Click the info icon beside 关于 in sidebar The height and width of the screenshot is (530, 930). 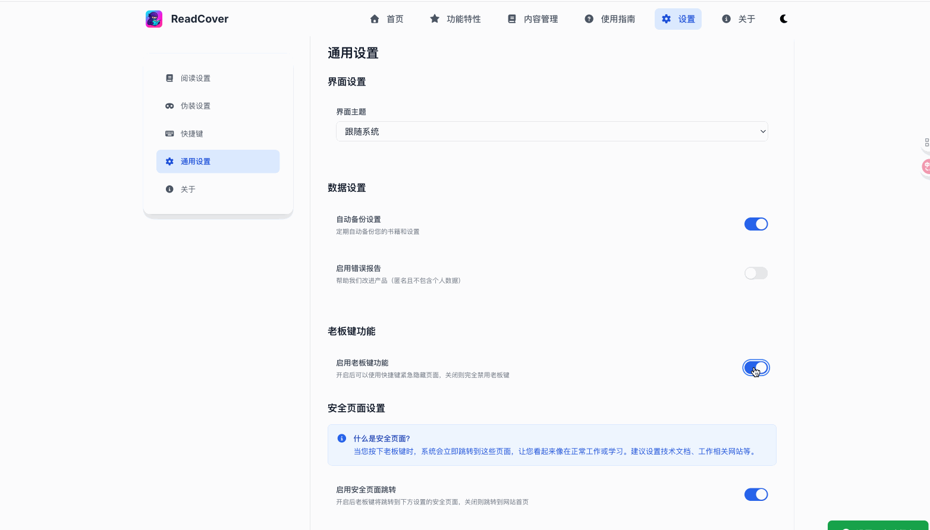coord(169,189)
